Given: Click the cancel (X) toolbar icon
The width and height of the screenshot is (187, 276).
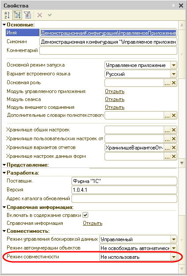Looking at the screenshot, I should click(40, 15).
